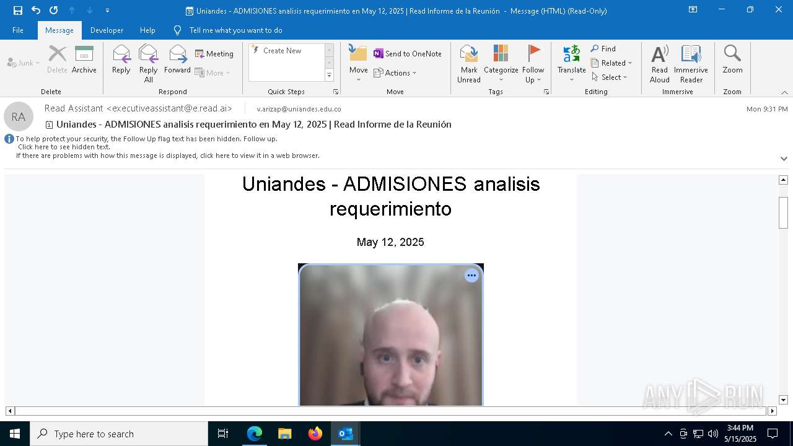793x446 pixels.
Task: Click the vertical scrollbar up arrow
Action: pyautogui.click(x=783, y=180)
